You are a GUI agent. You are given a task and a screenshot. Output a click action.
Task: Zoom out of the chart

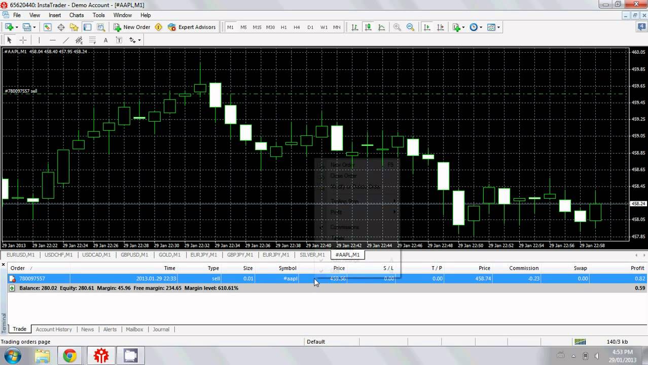click(410, 27)
